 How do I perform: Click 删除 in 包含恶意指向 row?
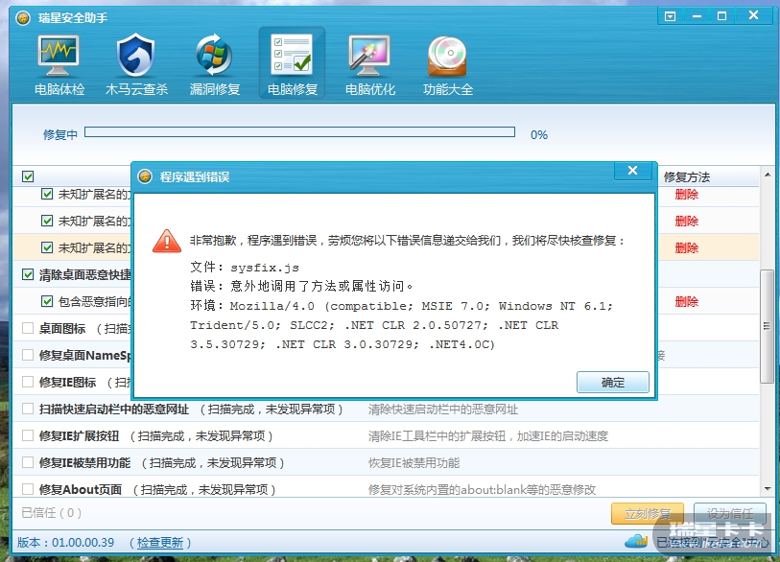click(687, 301)
